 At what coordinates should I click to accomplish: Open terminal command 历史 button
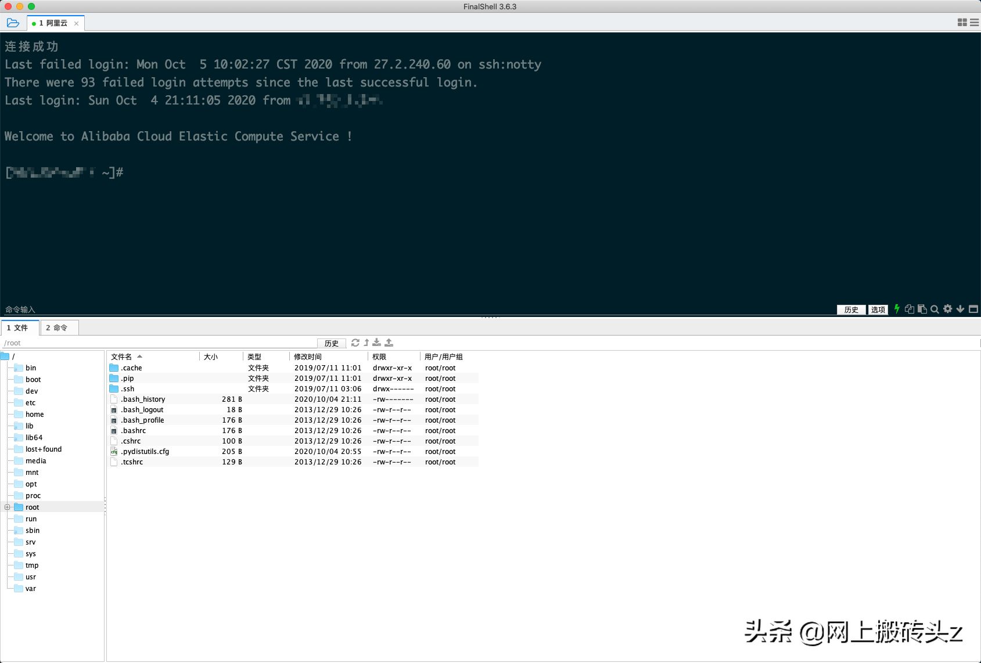(851, 309)
